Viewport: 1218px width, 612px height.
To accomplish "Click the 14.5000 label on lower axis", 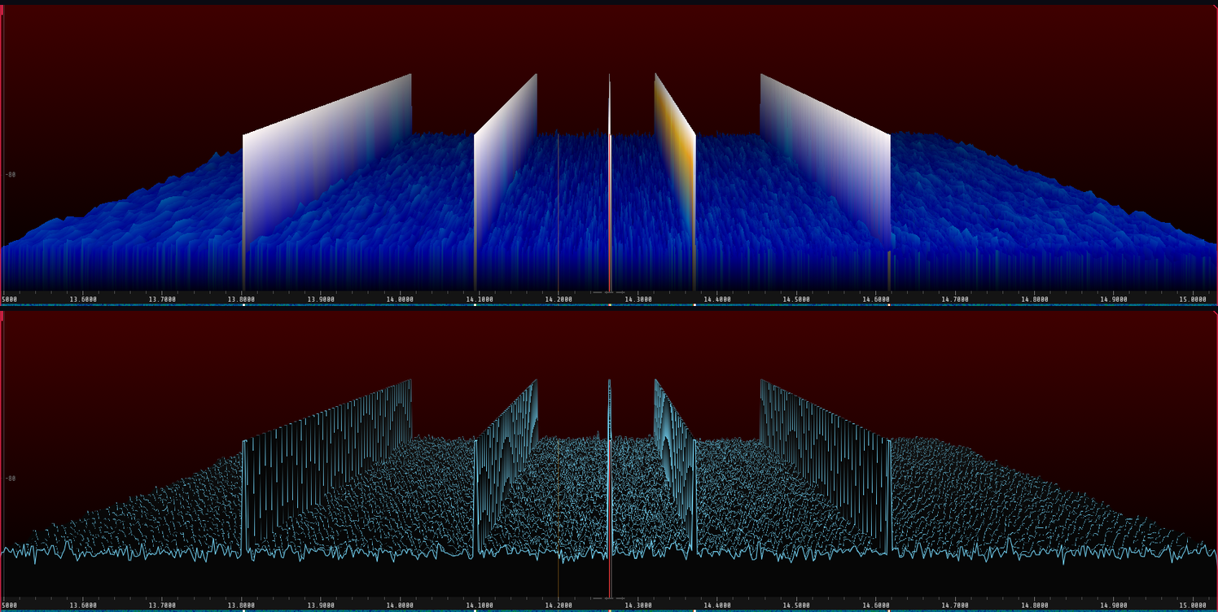I will point(797,605).
